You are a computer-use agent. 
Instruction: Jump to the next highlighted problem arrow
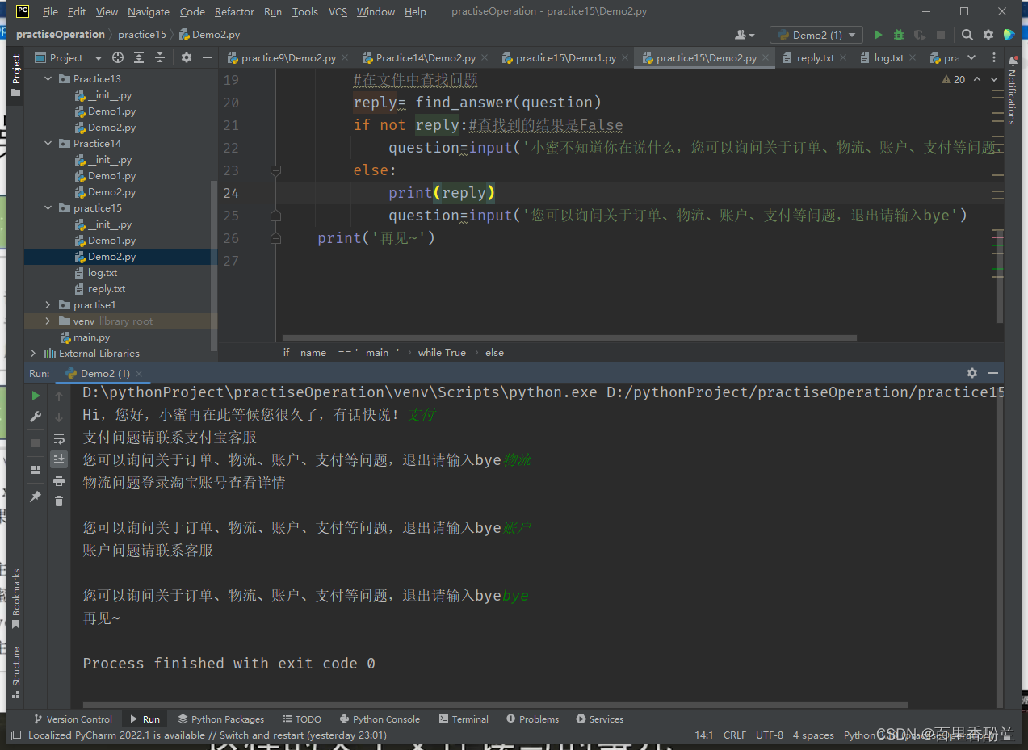pos(994,79)
